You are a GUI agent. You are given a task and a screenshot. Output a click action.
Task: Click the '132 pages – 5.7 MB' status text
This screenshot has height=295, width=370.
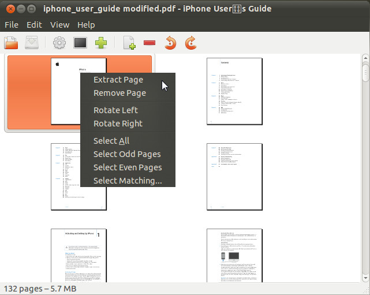pos(40,289)
